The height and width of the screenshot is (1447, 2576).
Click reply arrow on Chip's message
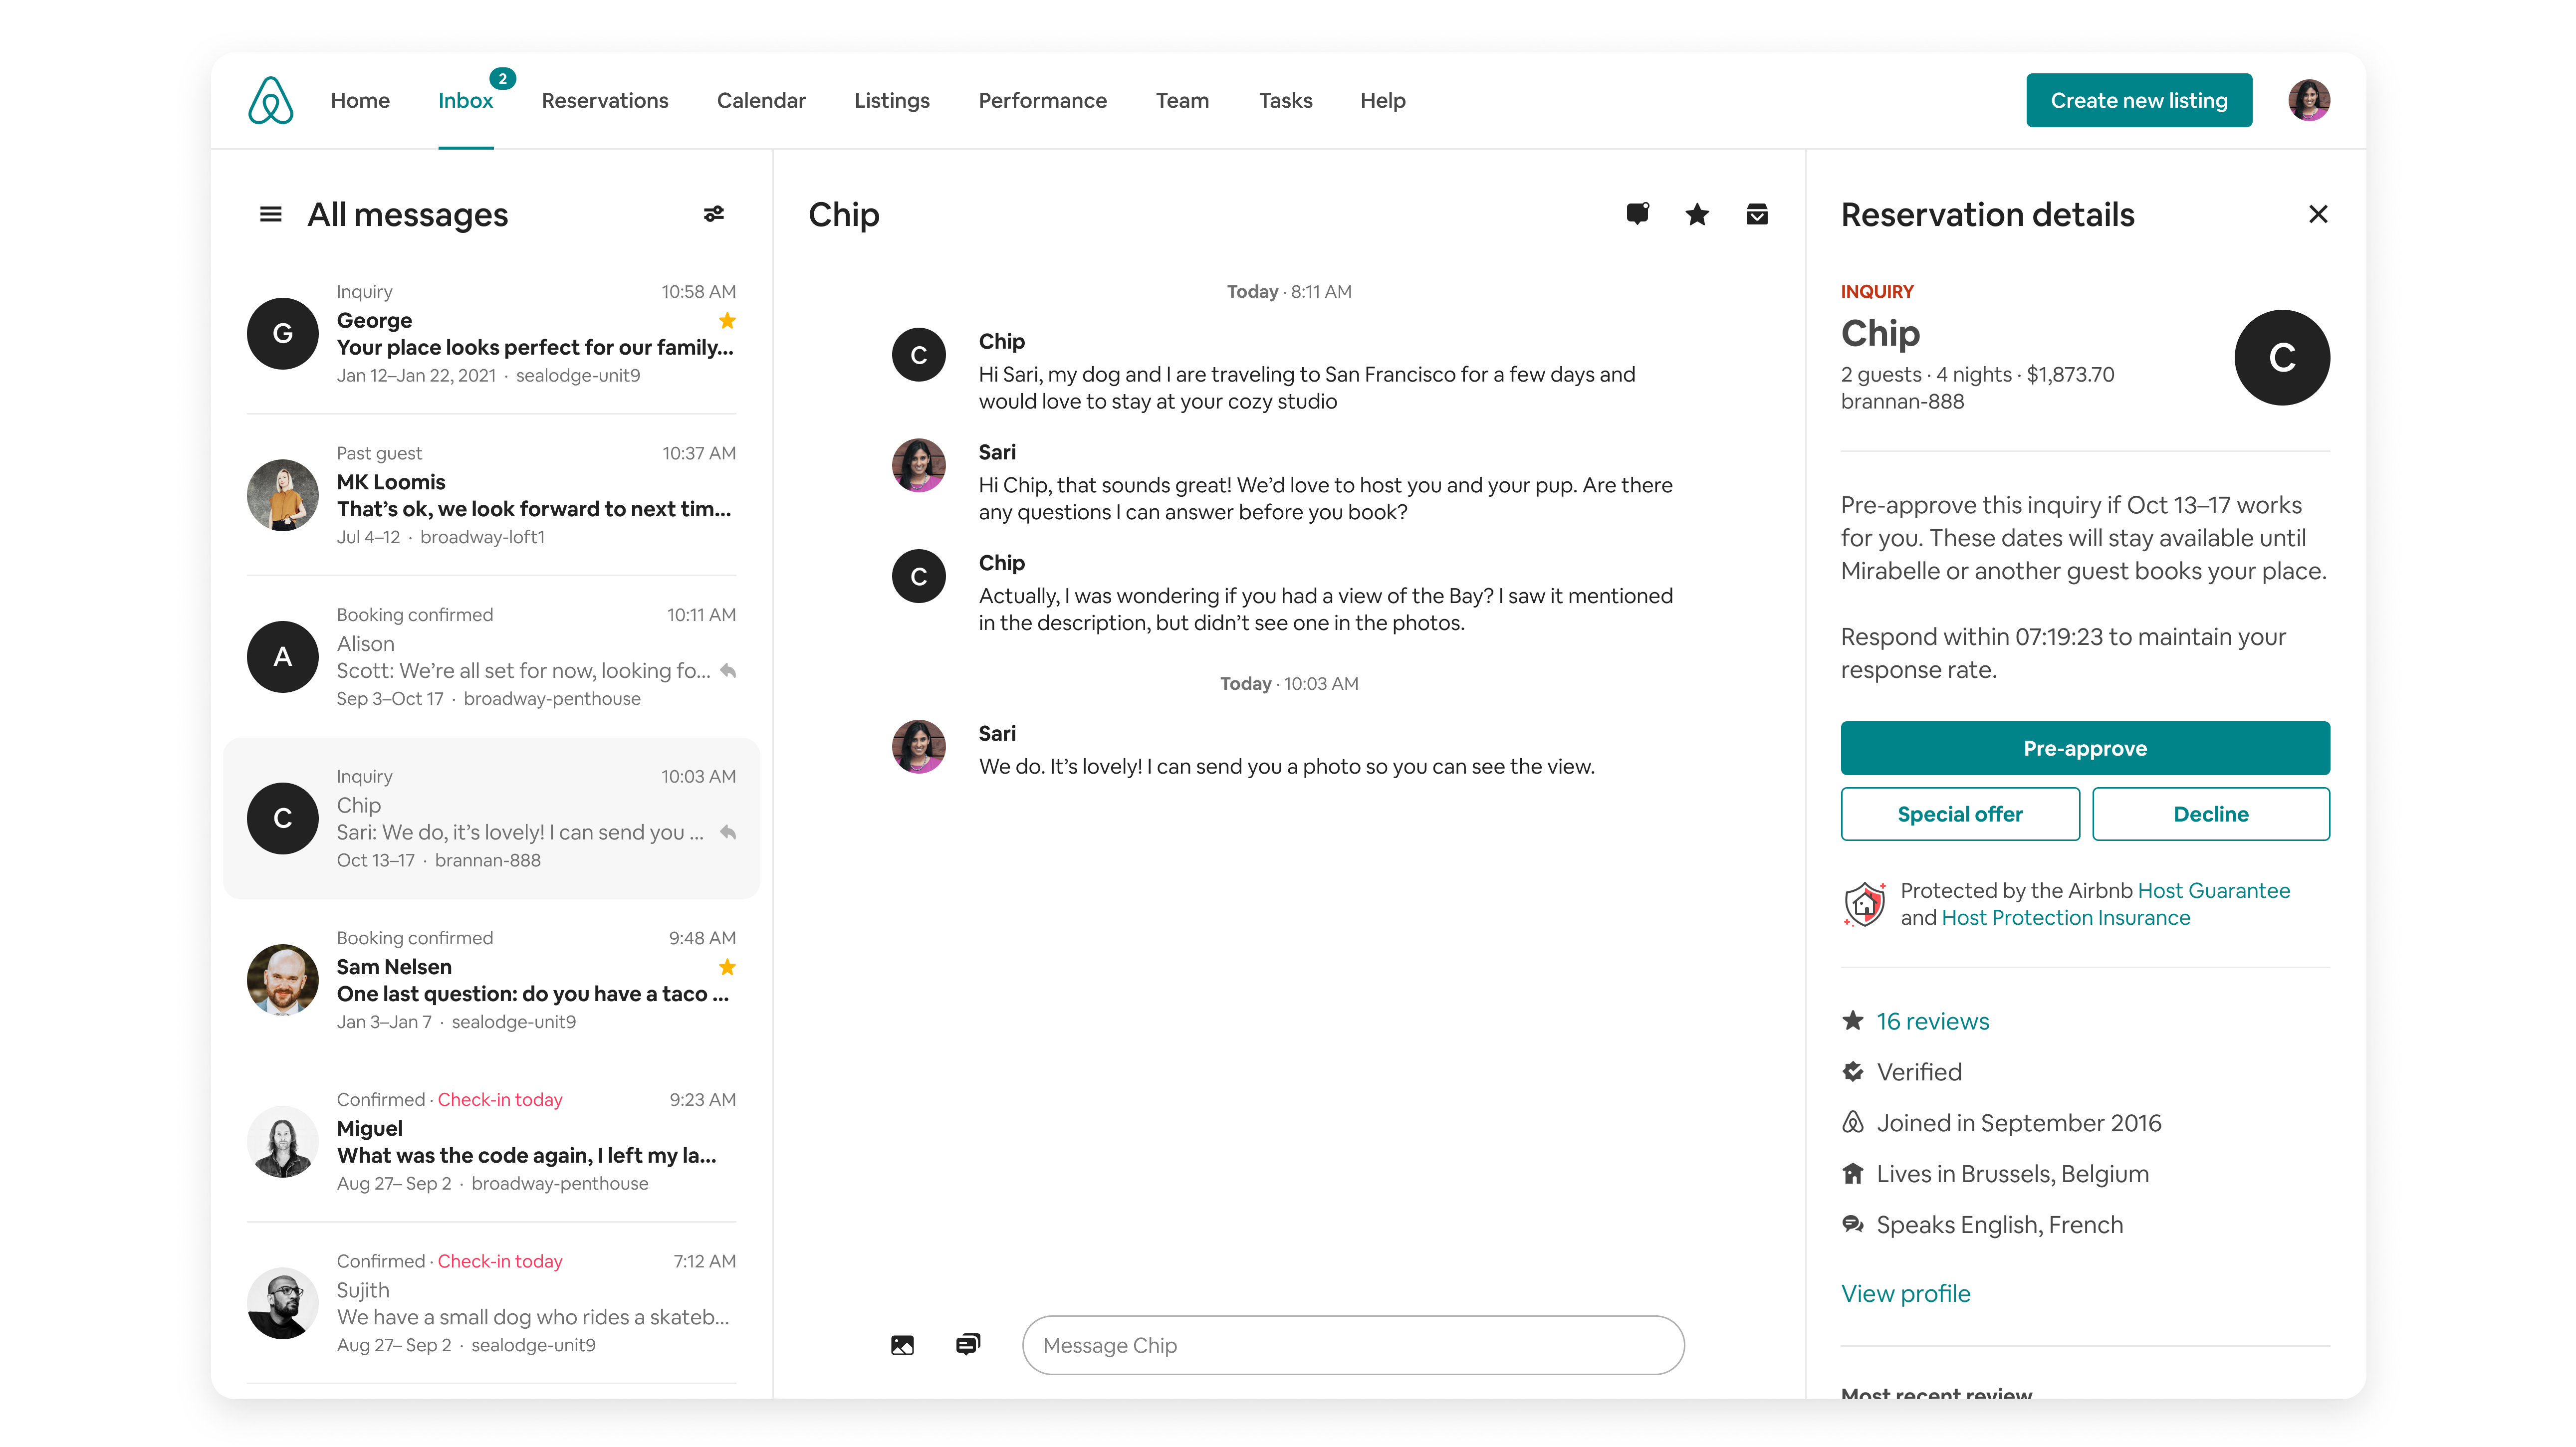(x=728, y=832)
